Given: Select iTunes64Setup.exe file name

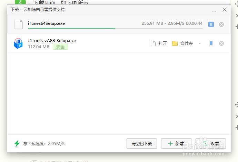Looking at the screenshot, I should click(46, 23).
